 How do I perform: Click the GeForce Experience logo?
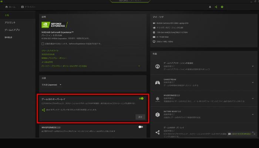[55, 25]
